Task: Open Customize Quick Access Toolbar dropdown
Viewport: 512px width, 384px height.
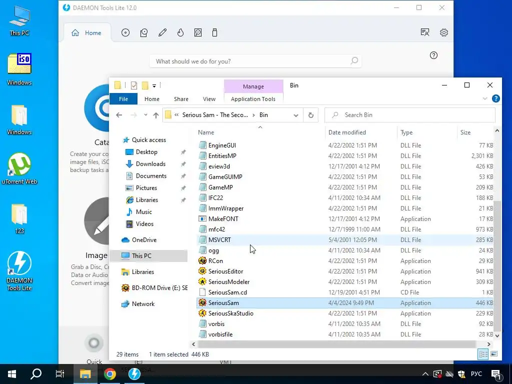Action: [154, 86]
